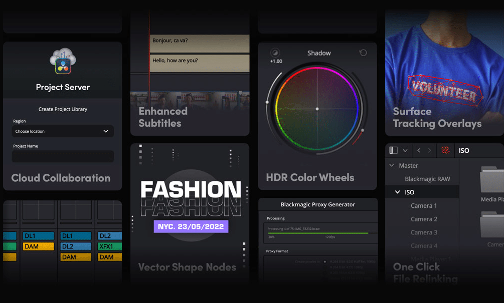This screenshot has width=504, height=303.
Task: Click the red relink media chain icon
Action: point(445,150)
